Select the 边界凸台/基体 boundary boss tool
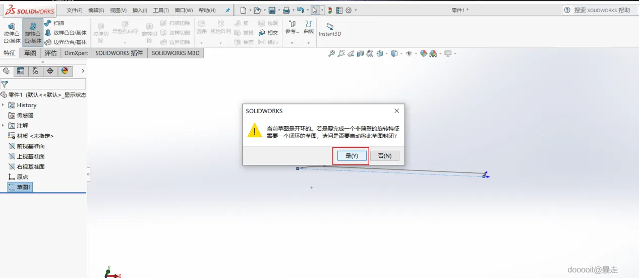 tap(66, 42)
